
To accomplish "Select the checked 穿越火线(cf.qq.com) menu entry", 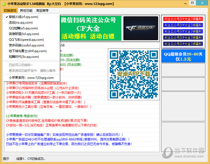I will (x=23, y=16).
